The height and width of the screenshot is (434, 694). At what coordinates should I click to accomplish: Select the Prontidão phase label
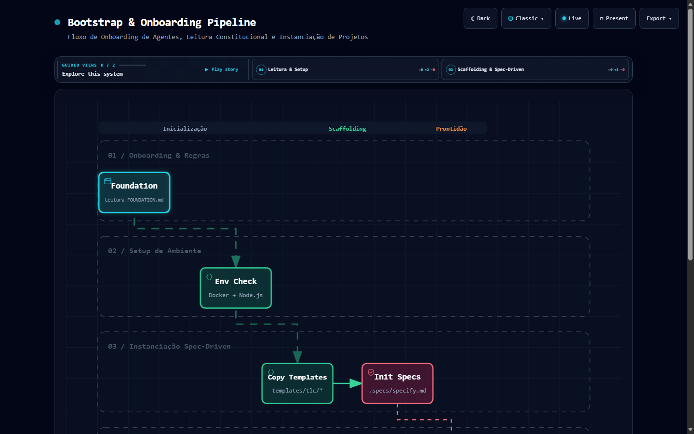pos(452,129)
